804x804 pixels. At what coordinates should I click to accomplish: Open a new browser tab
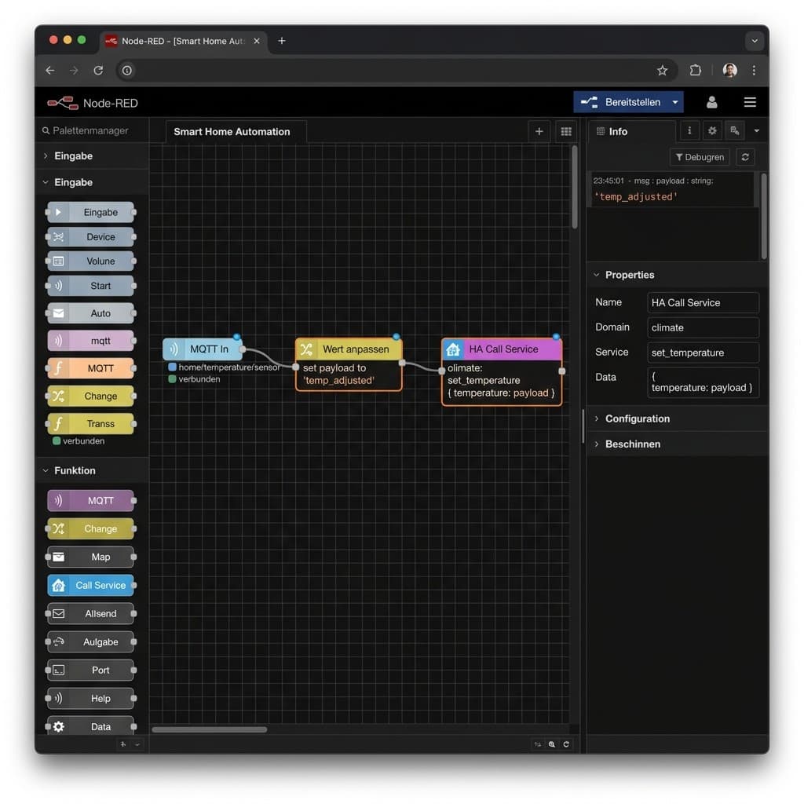[x=282, y=41]
